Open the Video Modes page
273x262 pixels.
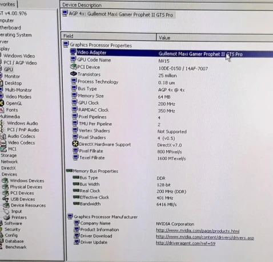click(18, 97)
